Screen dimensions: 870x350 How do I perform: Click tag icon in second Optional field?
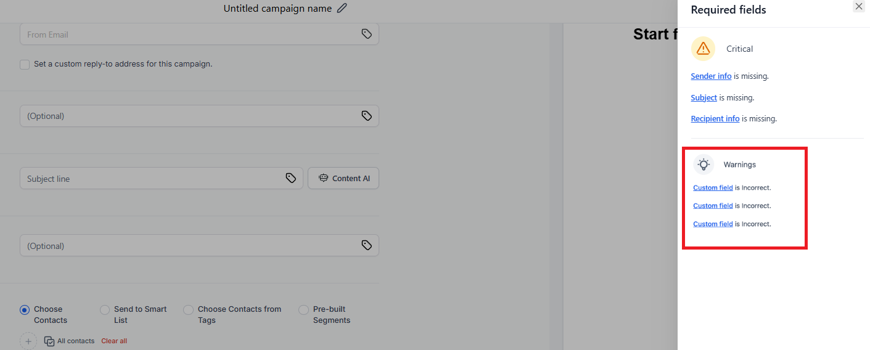[367, 245]
